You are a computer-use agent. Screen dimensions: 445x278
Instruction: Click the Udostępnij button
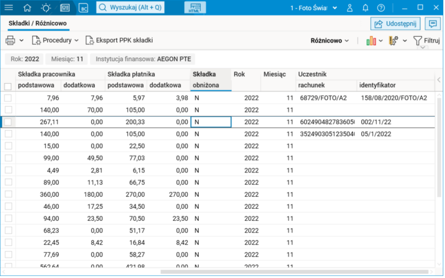click(x=395, y=24)
